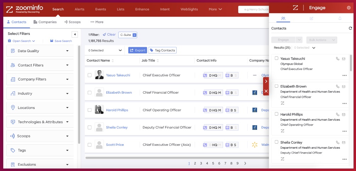Open more options for Elizabeth Brown card
Image resolution: width=356 pixels, height=171 pixels.
click(344, 103)
